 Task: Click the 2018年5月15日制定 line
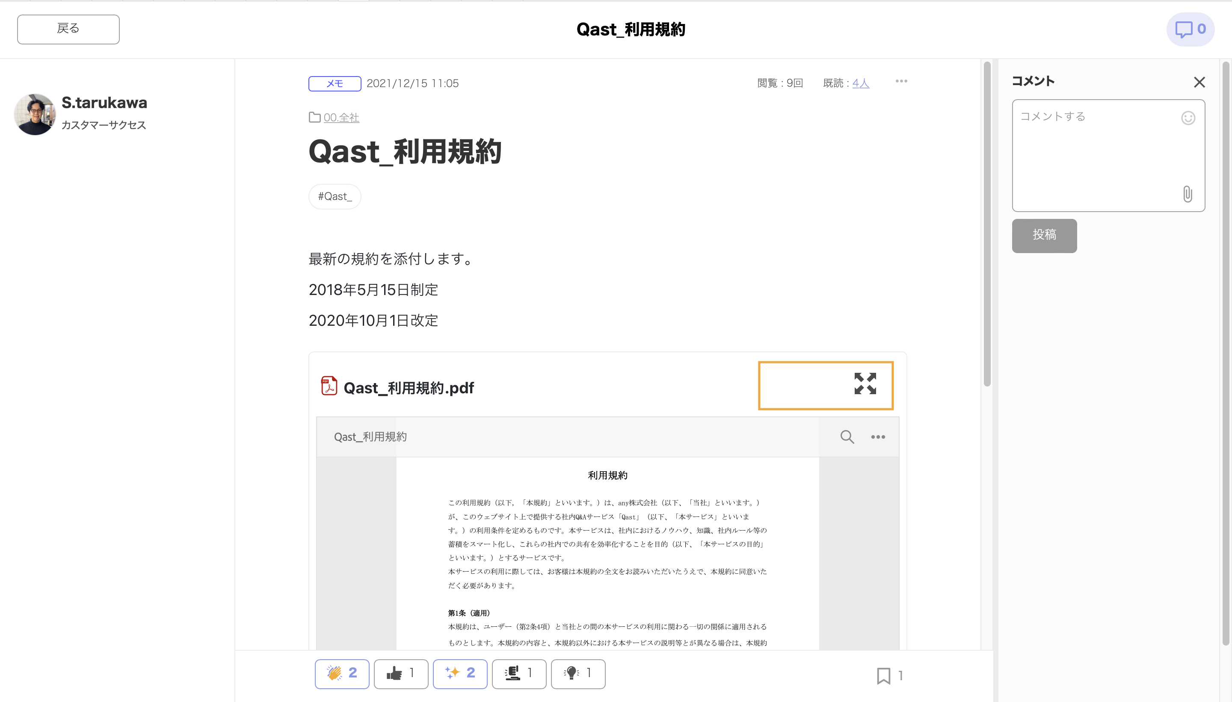click(373, 290)
